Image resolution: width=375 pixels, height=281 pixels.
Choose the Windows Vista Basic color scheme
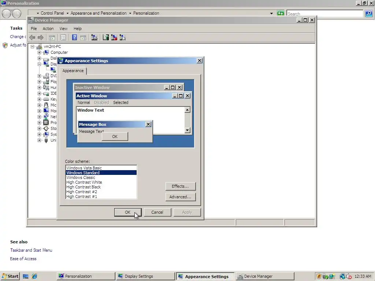pyautogui.click(x=101, y=168)
